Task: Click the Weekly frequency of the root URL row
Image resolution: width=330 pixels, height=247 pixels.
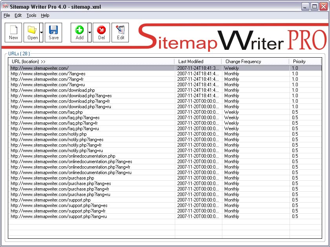Action: 231,68
